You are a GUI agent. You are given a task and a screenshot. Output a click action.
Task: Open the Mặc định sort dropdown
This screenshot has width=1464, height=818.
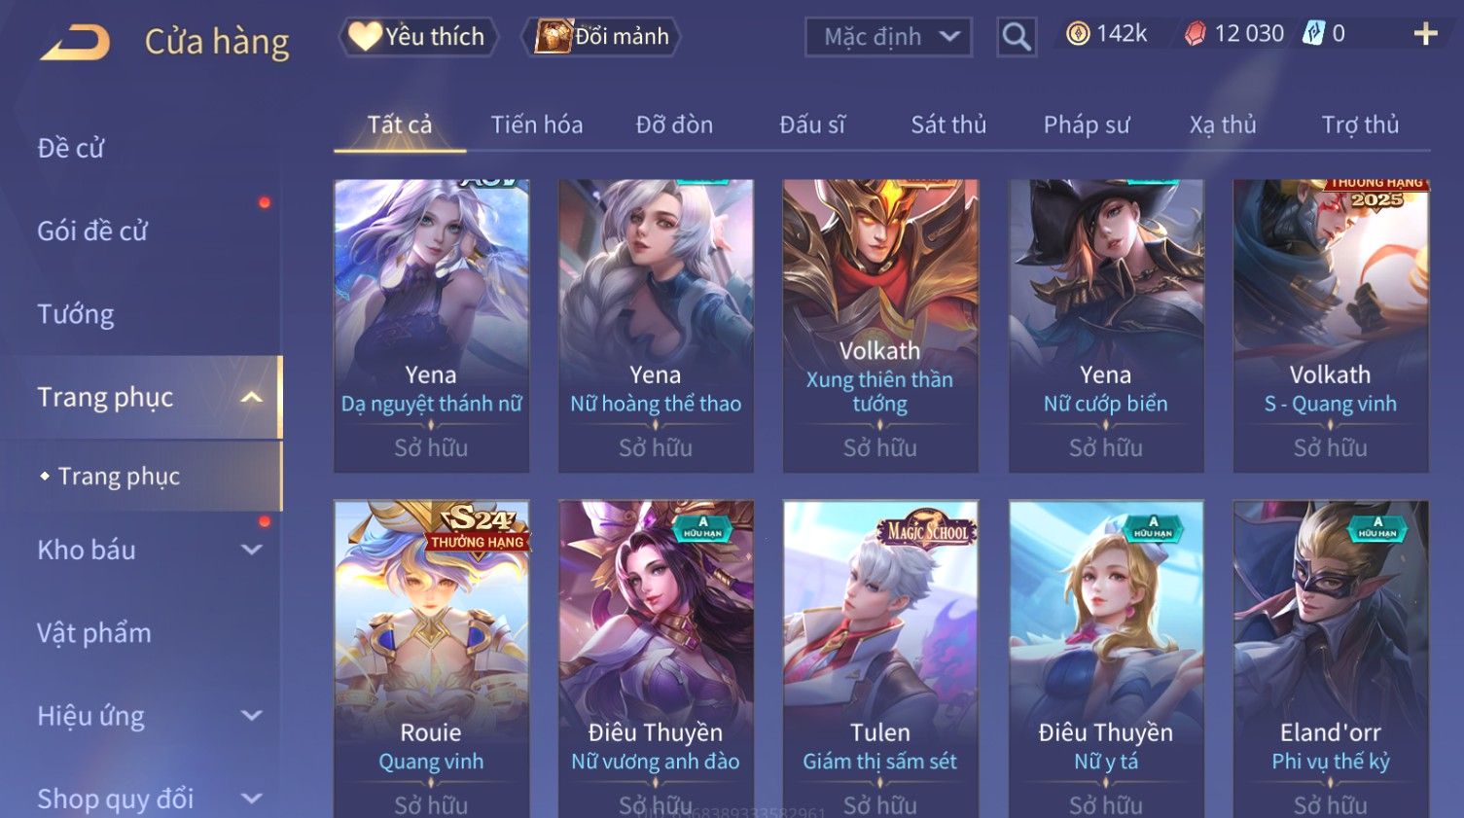pos(888,37)
